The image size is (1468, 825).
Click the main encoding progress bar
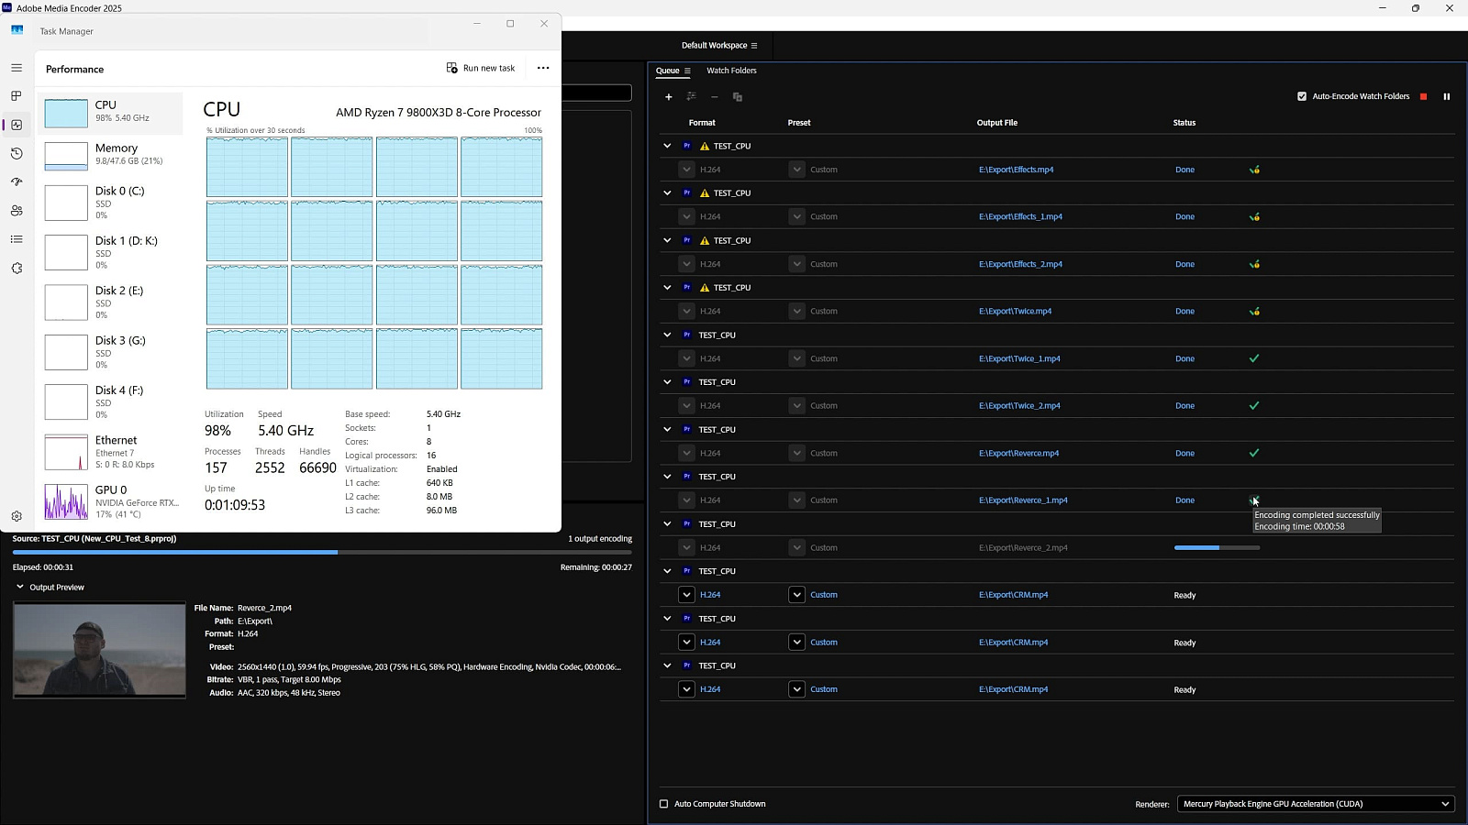[x=322, y=552]
